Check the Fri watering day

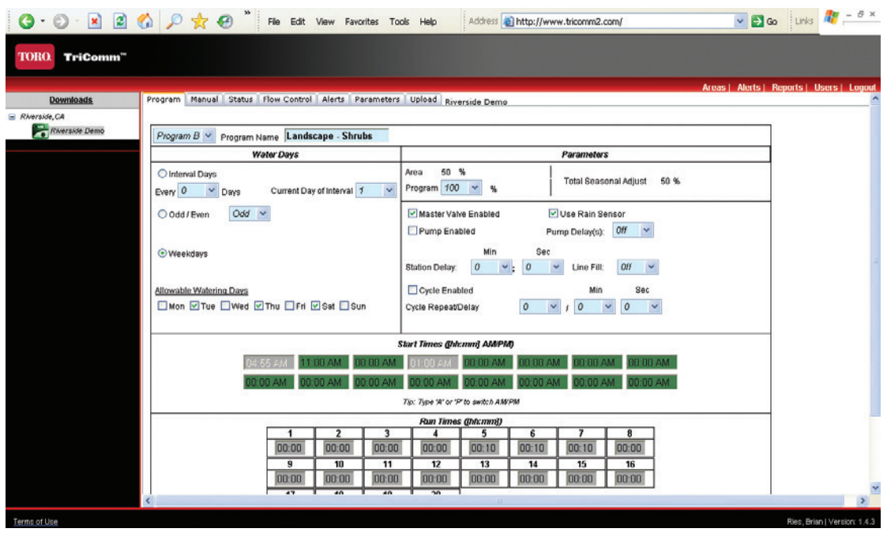290,305
